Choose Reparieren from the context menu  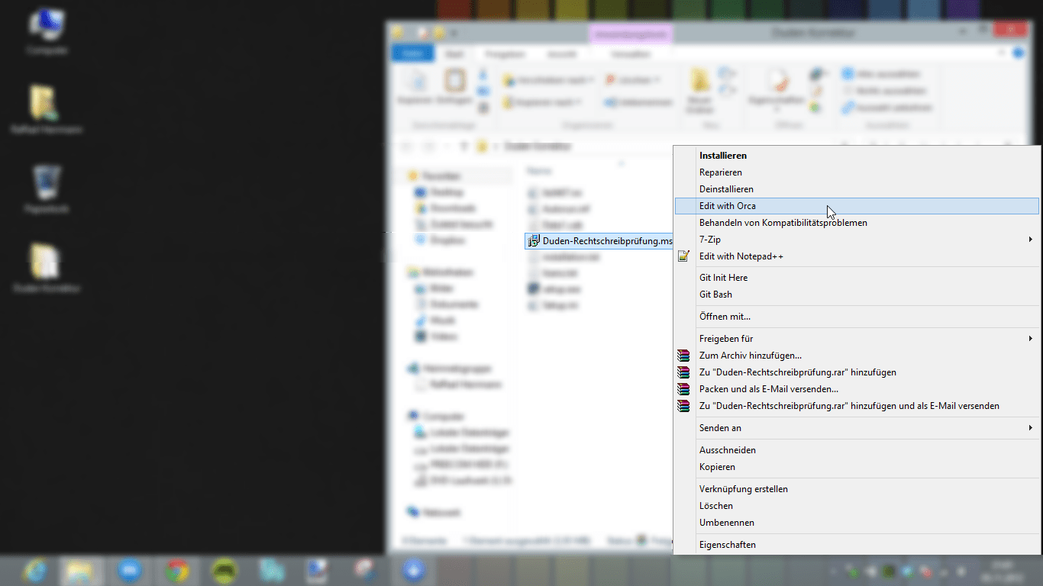pos(856,172)
